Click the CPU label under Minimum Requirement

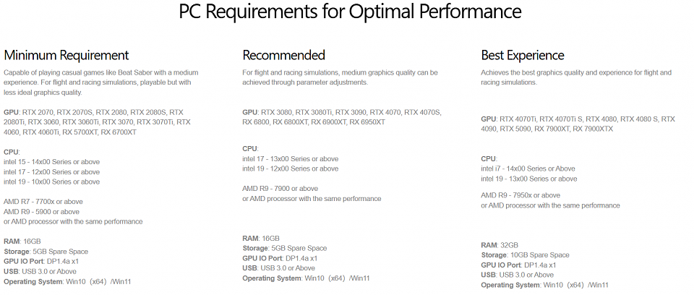coord(11,152)
